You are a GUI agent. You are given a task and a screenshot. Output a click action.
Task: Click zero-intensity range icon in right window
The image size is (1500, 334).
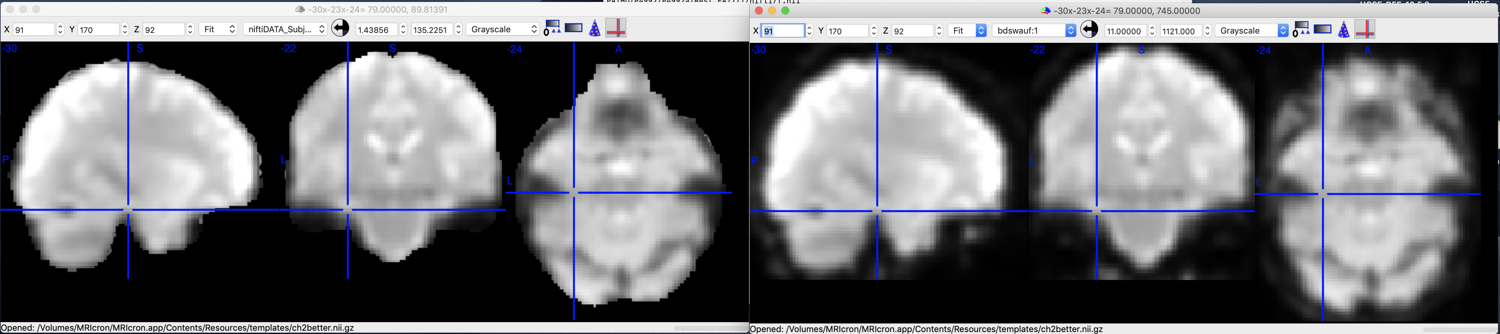1300,30
